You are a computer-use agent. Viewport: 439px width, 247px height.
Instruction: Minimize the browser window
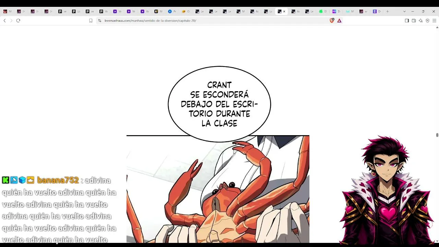413,11
